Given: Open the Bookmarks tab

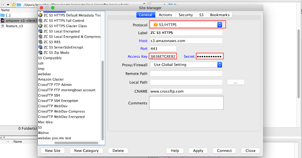Looking at the screenshot, I should [220, 15].
